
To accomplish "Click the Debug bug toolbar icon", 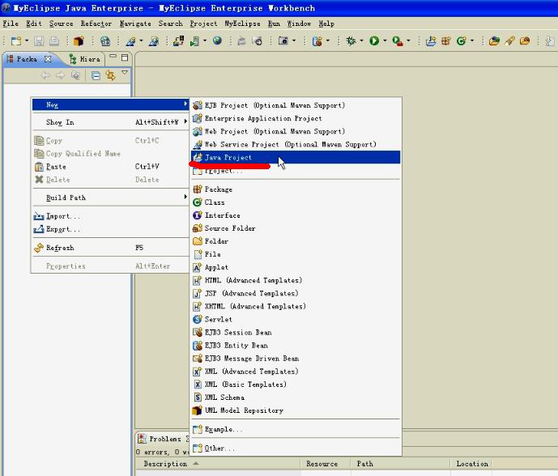I will tap(351, 41).
